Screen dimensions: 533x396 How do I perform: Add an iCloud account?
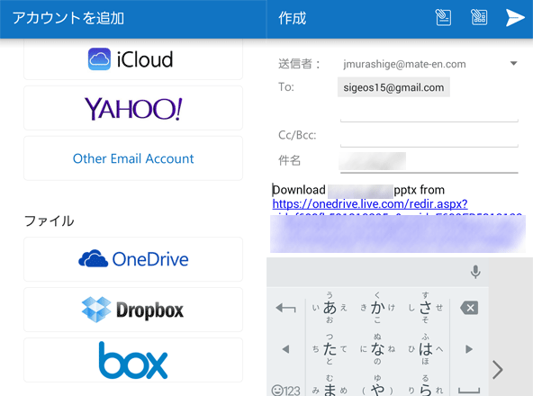pos(133,59)
